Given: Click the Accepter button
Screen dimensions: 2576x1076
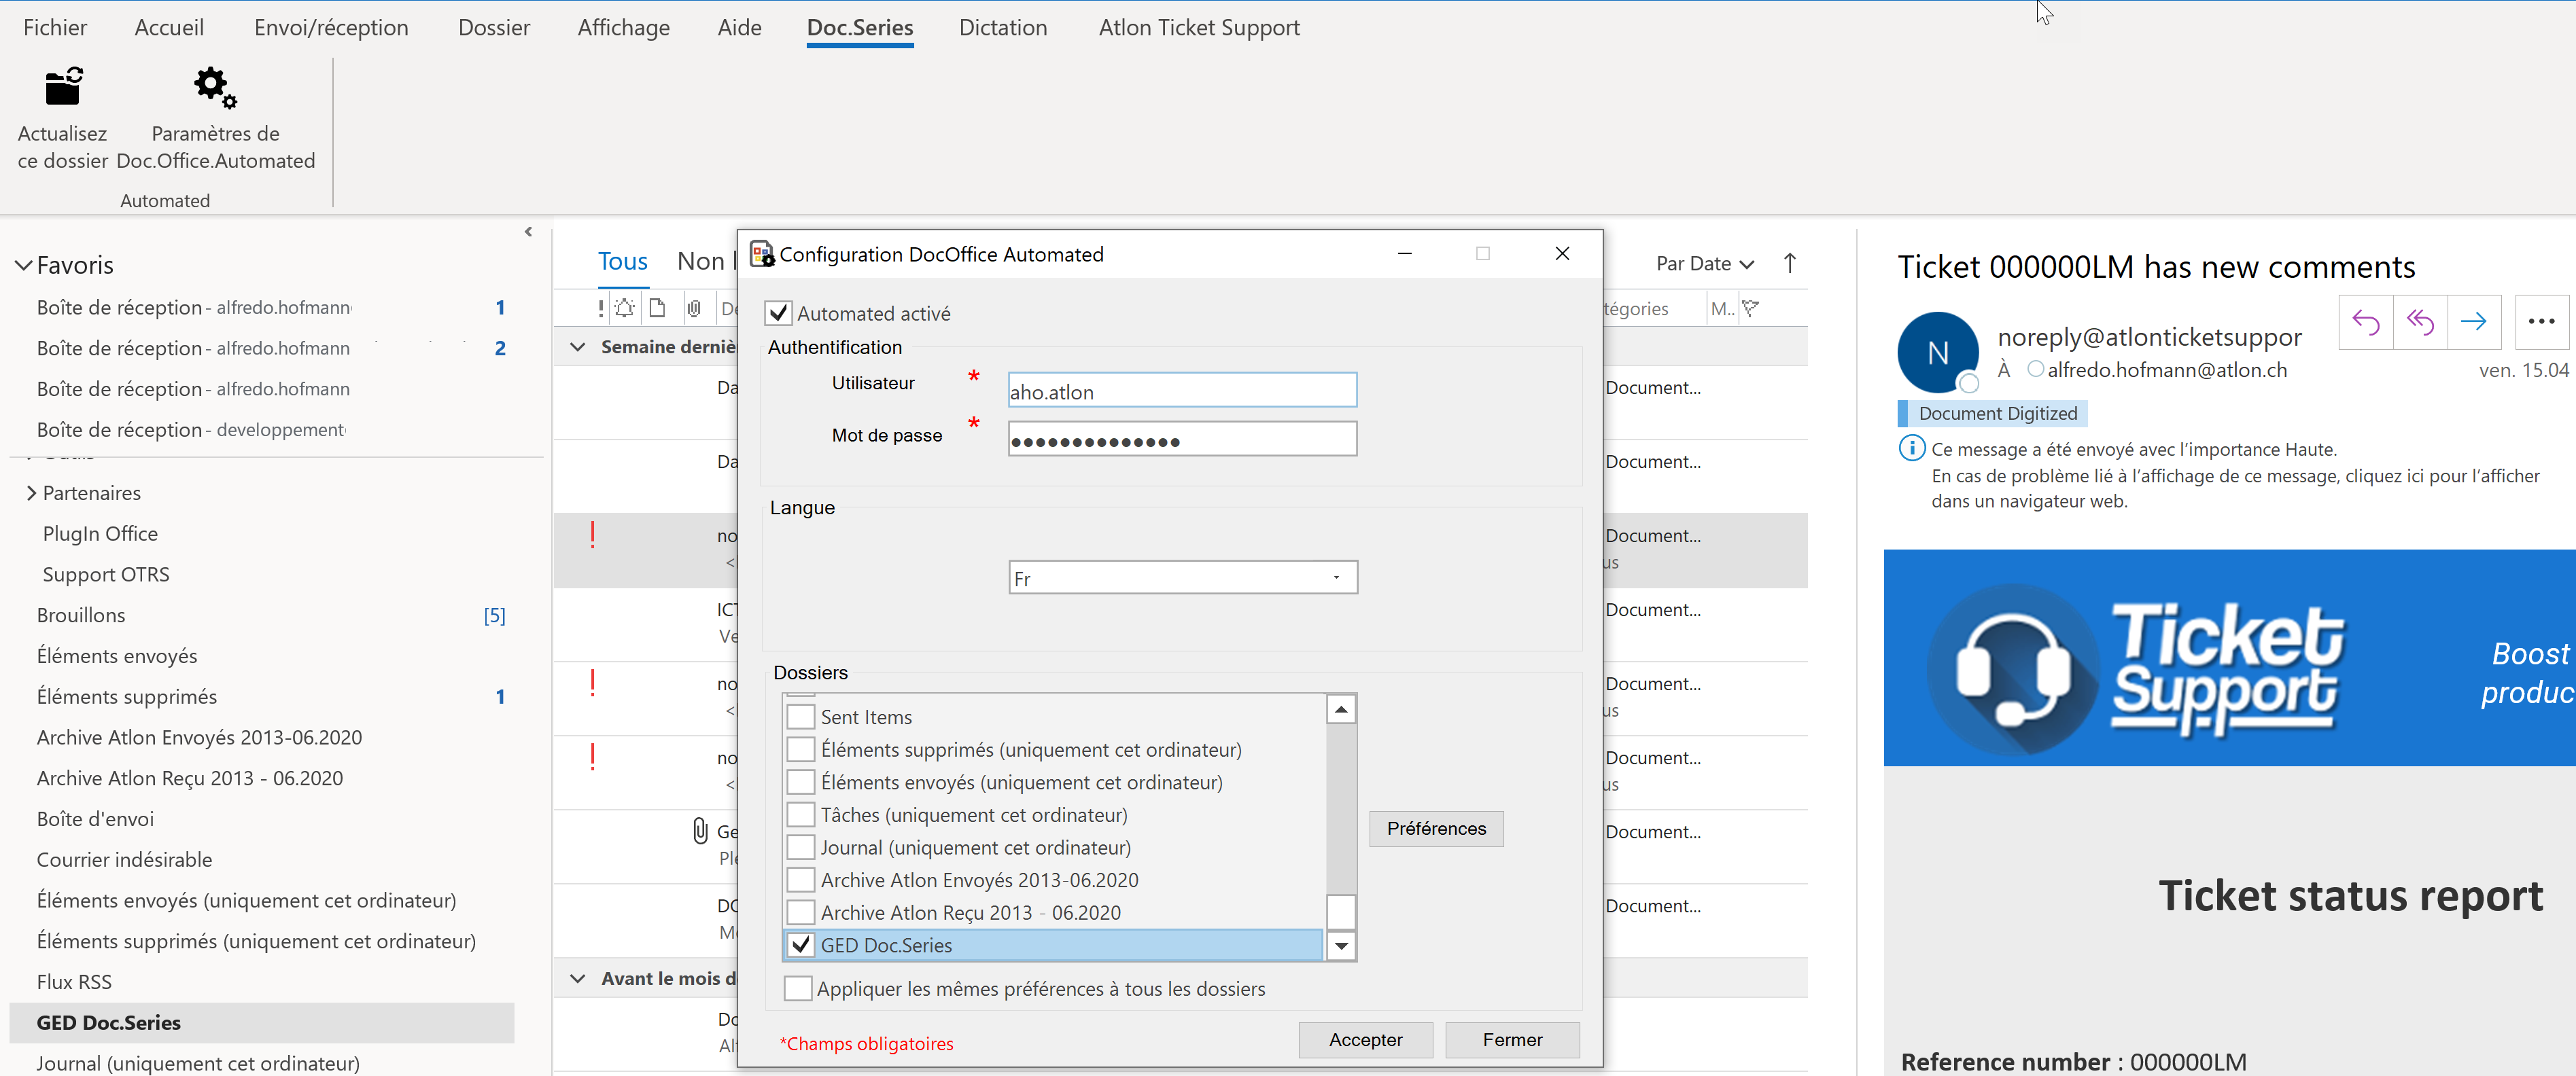Looking at the screenshot, I should click(1365, 1040).
